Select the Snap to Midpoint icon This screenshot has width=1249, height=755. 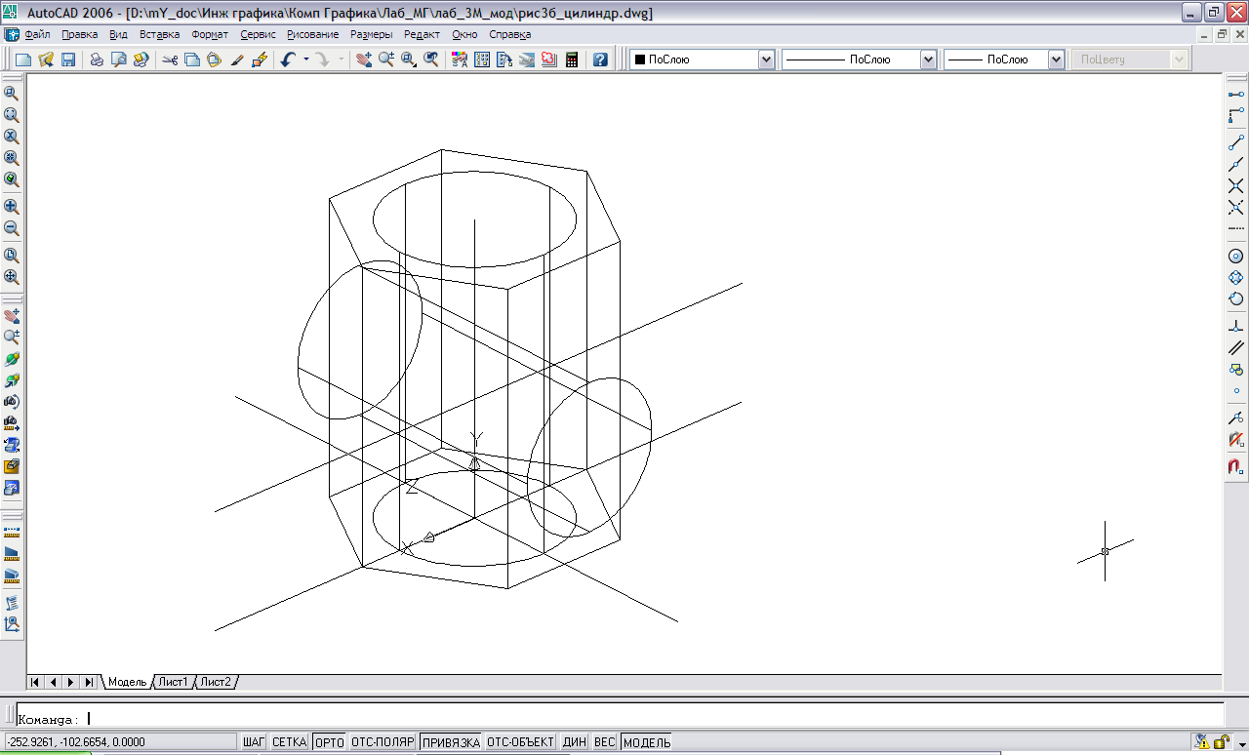pos(1235,164)
